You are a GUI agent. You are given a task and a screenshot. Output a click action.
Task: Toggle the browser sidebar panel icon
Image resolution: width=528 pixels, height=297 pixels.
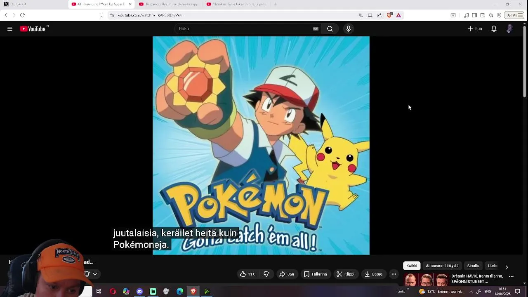(x=474, y=15)
